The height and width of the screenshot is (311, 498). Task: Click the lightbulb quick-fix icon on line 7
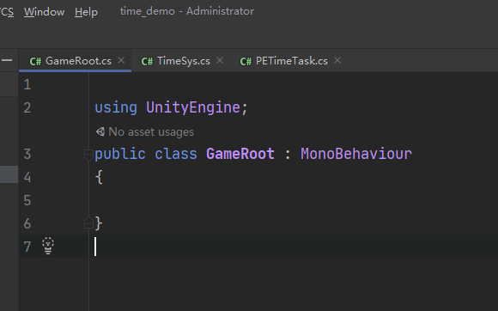coord(48,246)
